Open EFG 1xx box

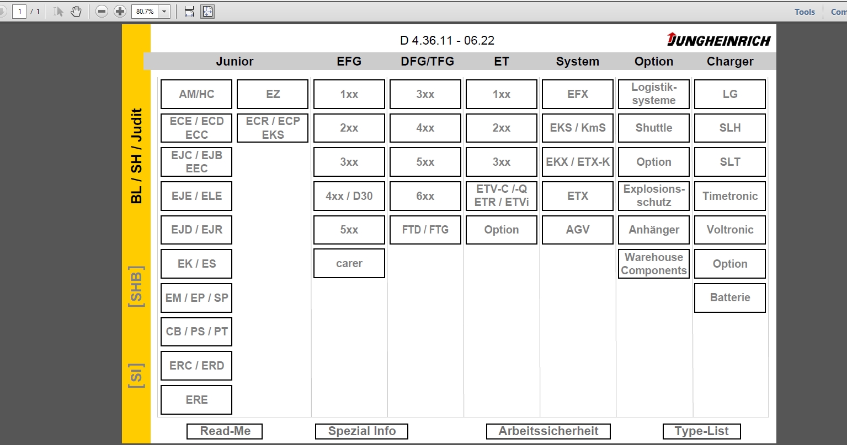click(349, 94)
